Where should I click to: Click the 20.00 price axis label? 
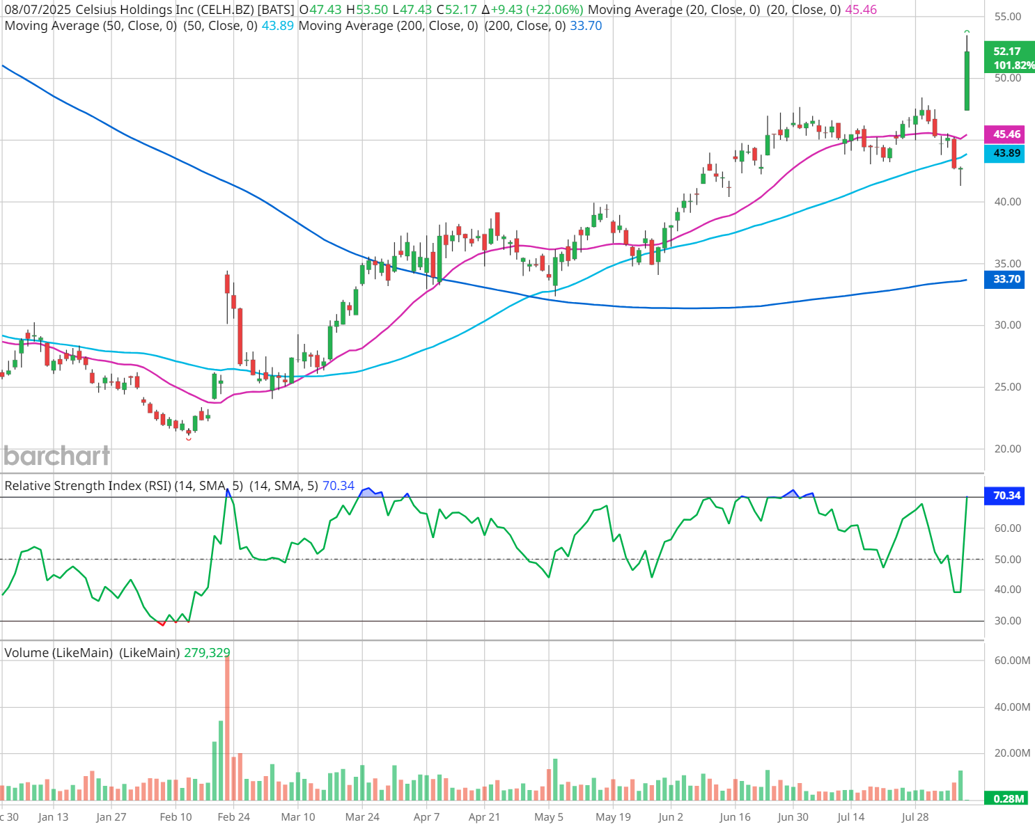(1007, 449)
